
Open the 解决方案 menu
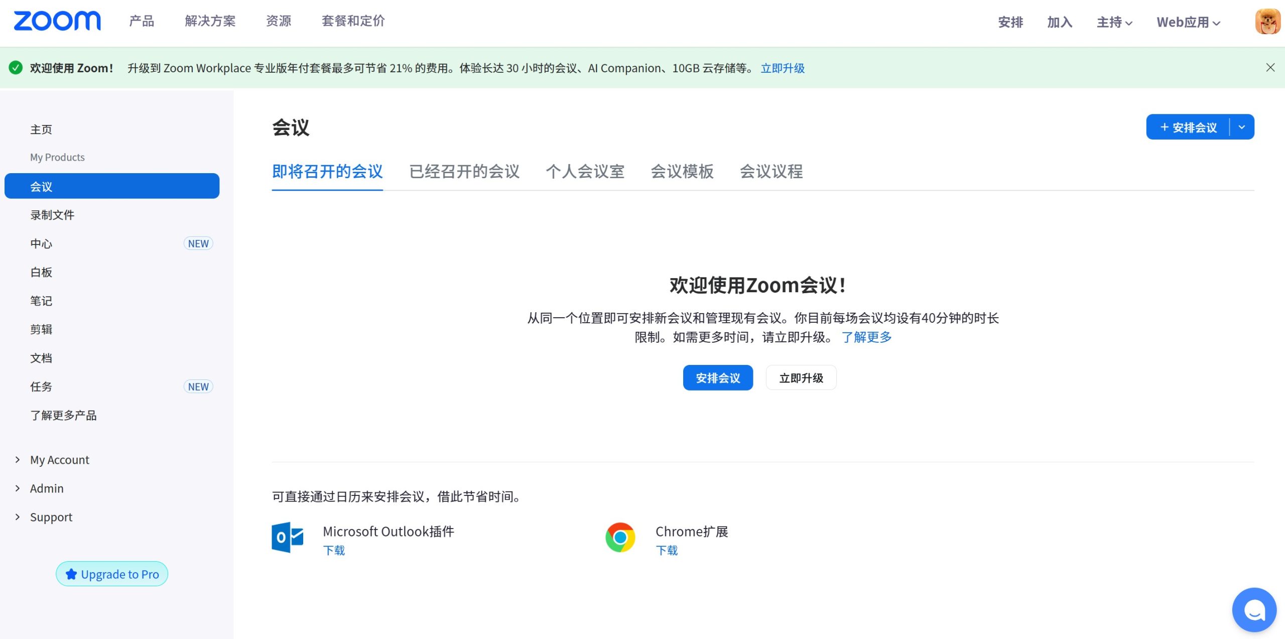click(x=210, y=21)
